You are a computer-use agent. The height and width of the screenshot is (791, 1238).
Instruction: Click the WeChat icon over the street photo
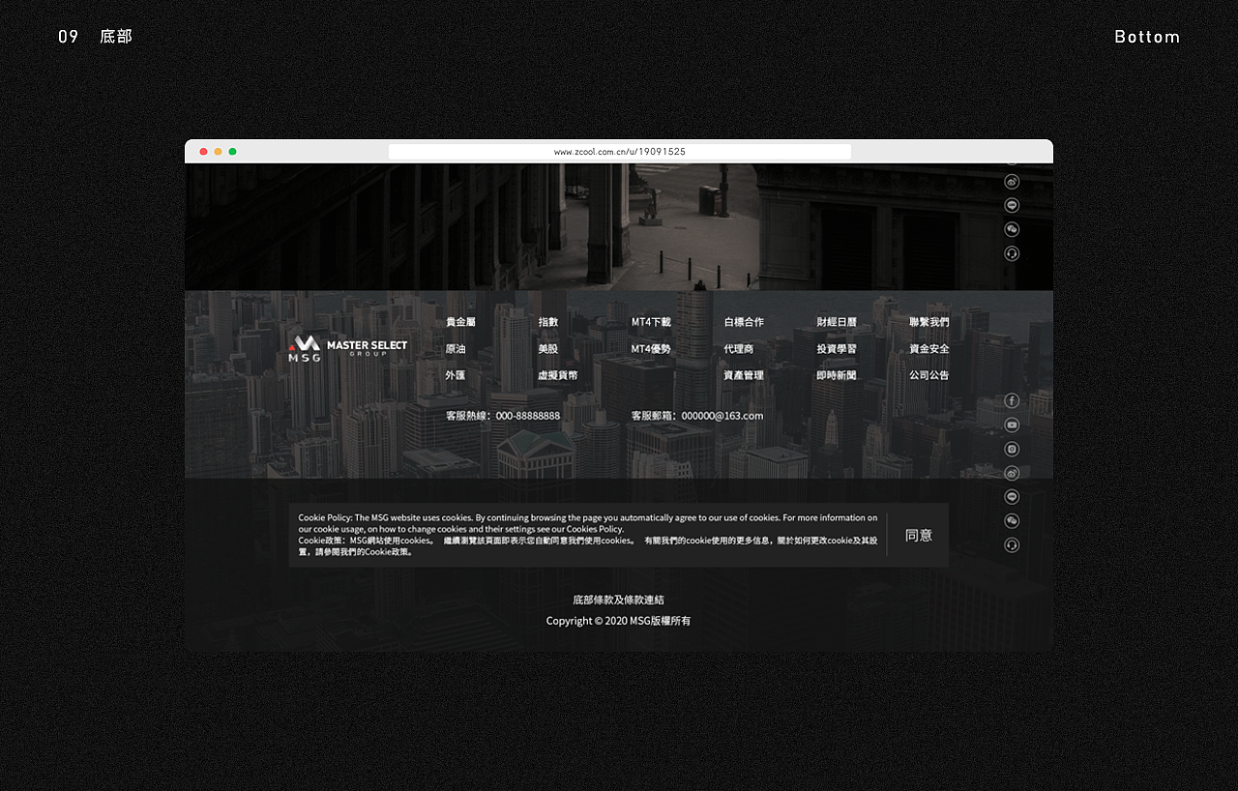point(1012,229)
